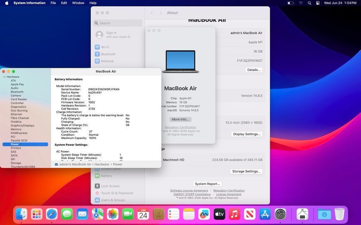Select Touch ID & Password in sidebar
Viewport: 361px width, 225px height.
point(118,193)
